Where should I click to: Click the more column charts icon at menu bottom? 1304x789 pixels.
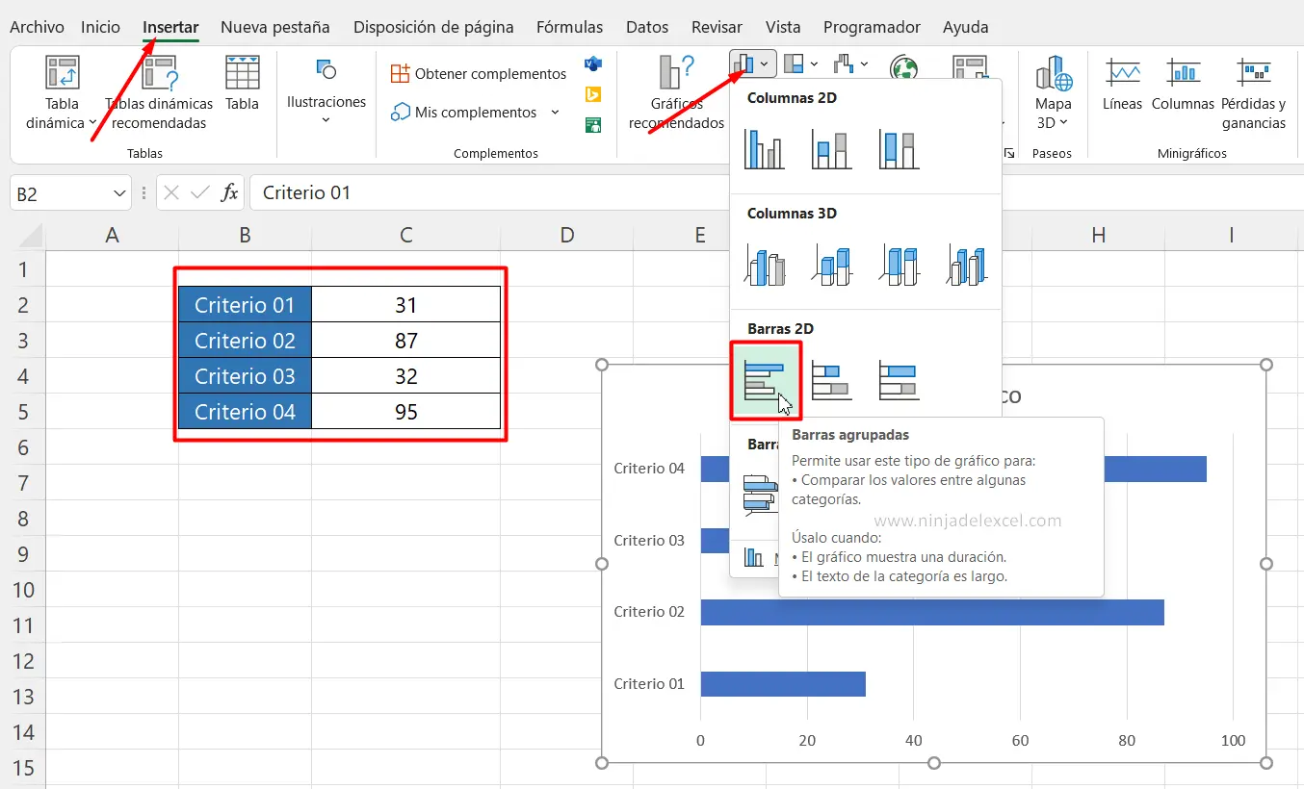tap(754, 558)
